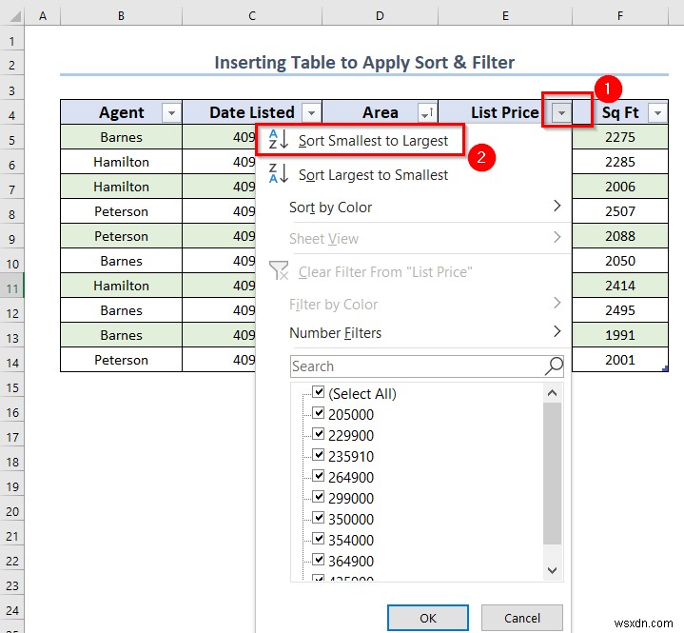The image size is (684, 633).
Task: Uncheck the 299000 checkbox
Action: click(x=319, y=496)
